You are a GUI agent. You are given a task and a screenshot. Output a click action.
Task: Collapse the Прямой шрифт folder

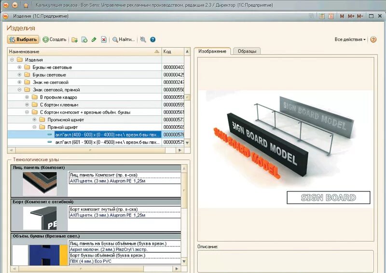point(34,127)
